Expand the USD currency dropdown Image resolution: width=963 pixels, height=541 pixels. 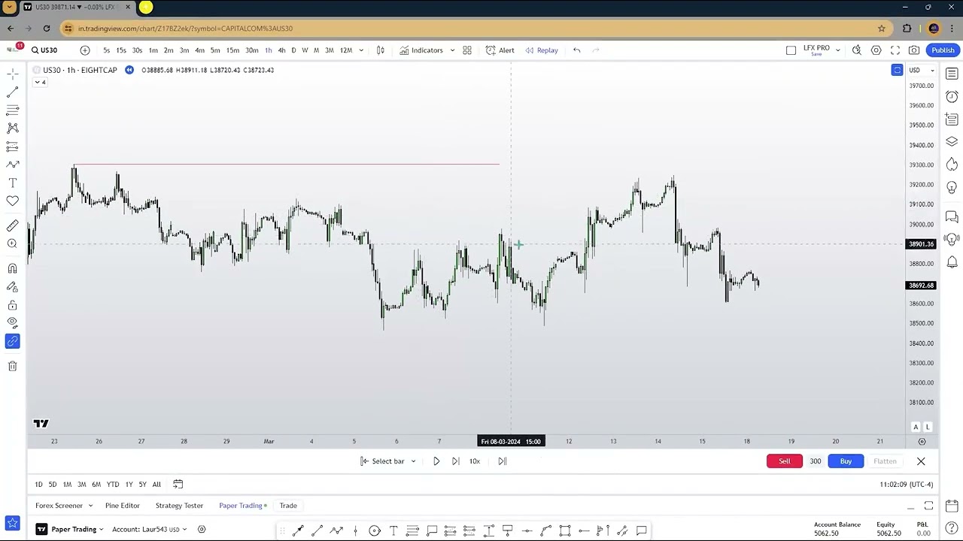click(922, 70)
